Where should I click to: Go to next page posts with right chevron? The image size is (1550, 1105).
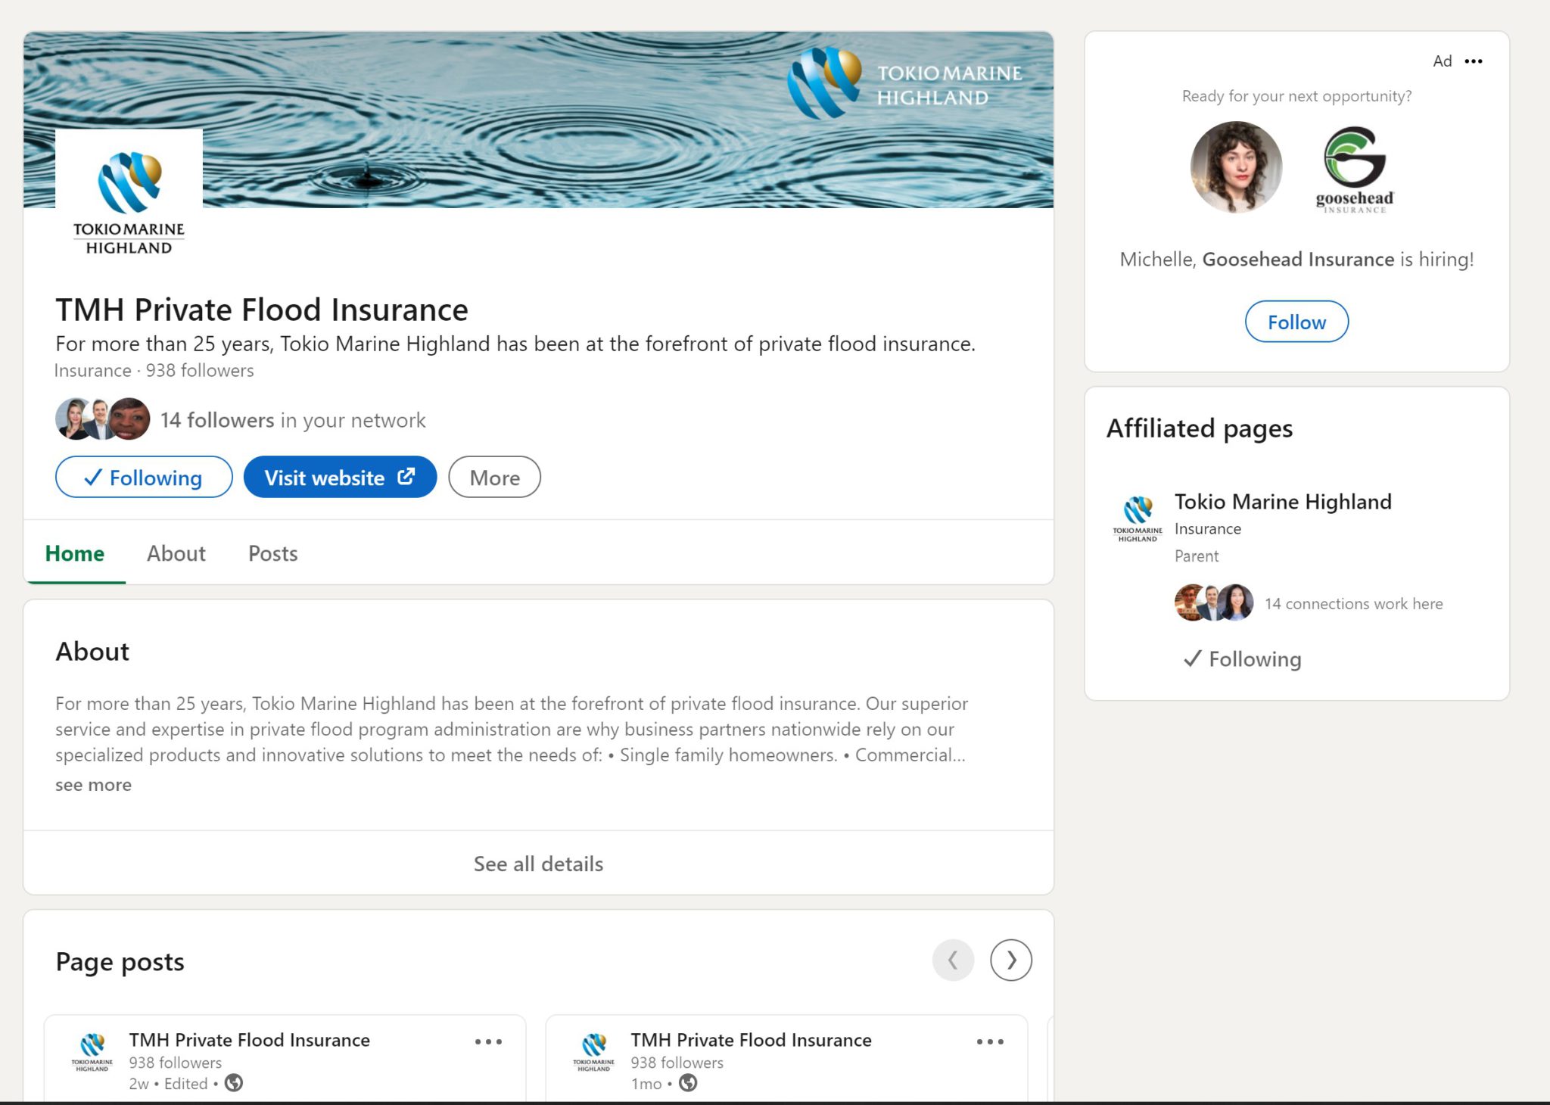point(1010,960)
